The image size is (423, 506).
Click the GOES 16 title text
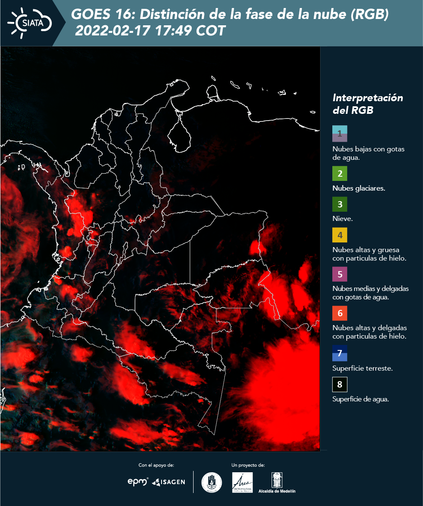pos(229,15)
